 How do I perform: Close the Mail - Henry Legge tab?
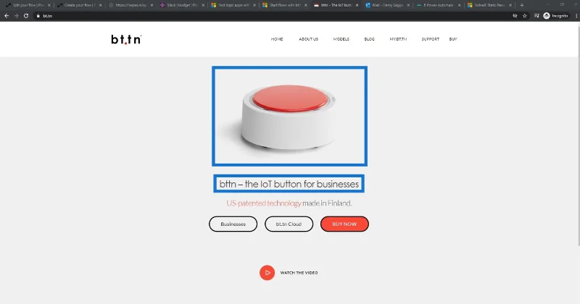(x=408, y=5)
